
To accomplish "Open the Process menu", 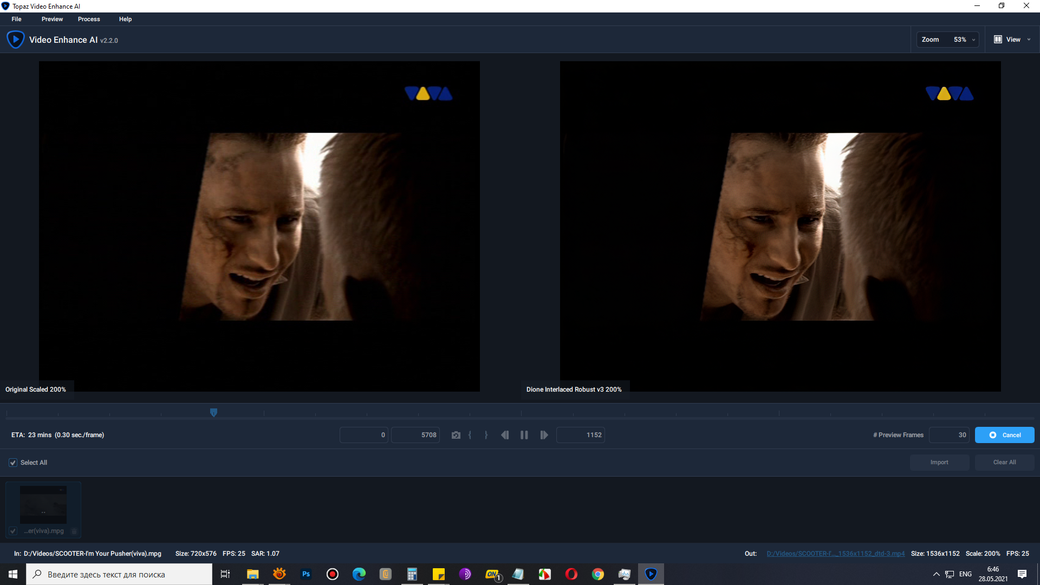I will [x=89, y=19].
